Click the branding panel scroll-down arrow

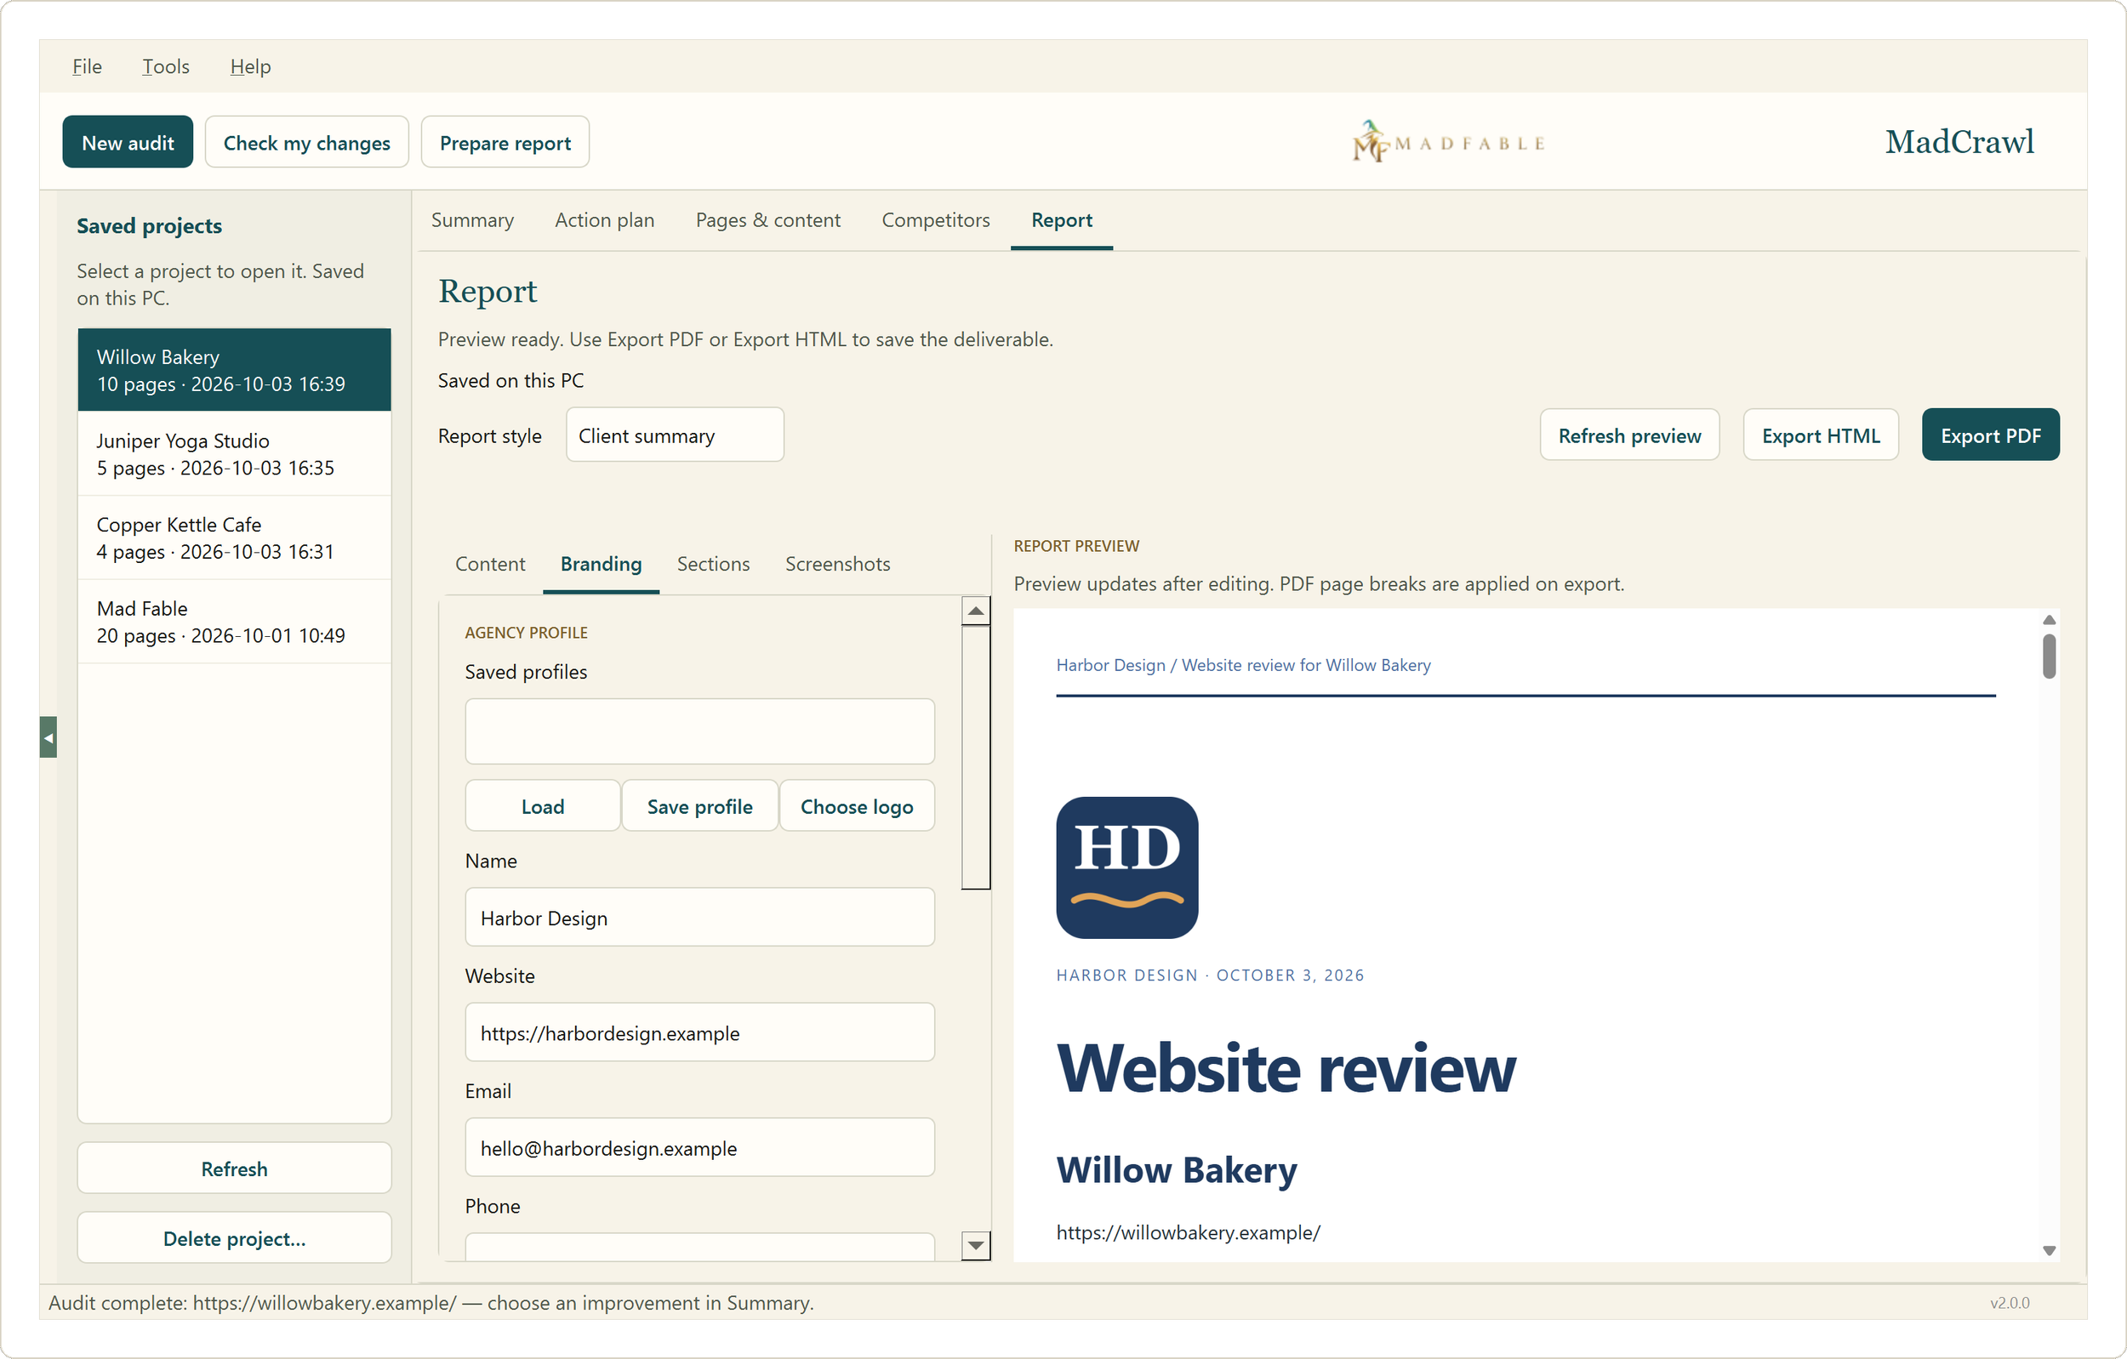pos(975,1245)
